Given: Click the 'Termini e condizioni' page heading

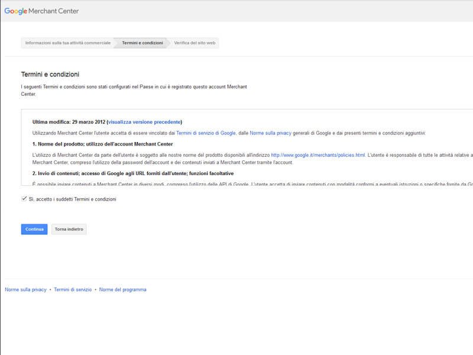Looking at the screenshot, I should pos(50,75).
